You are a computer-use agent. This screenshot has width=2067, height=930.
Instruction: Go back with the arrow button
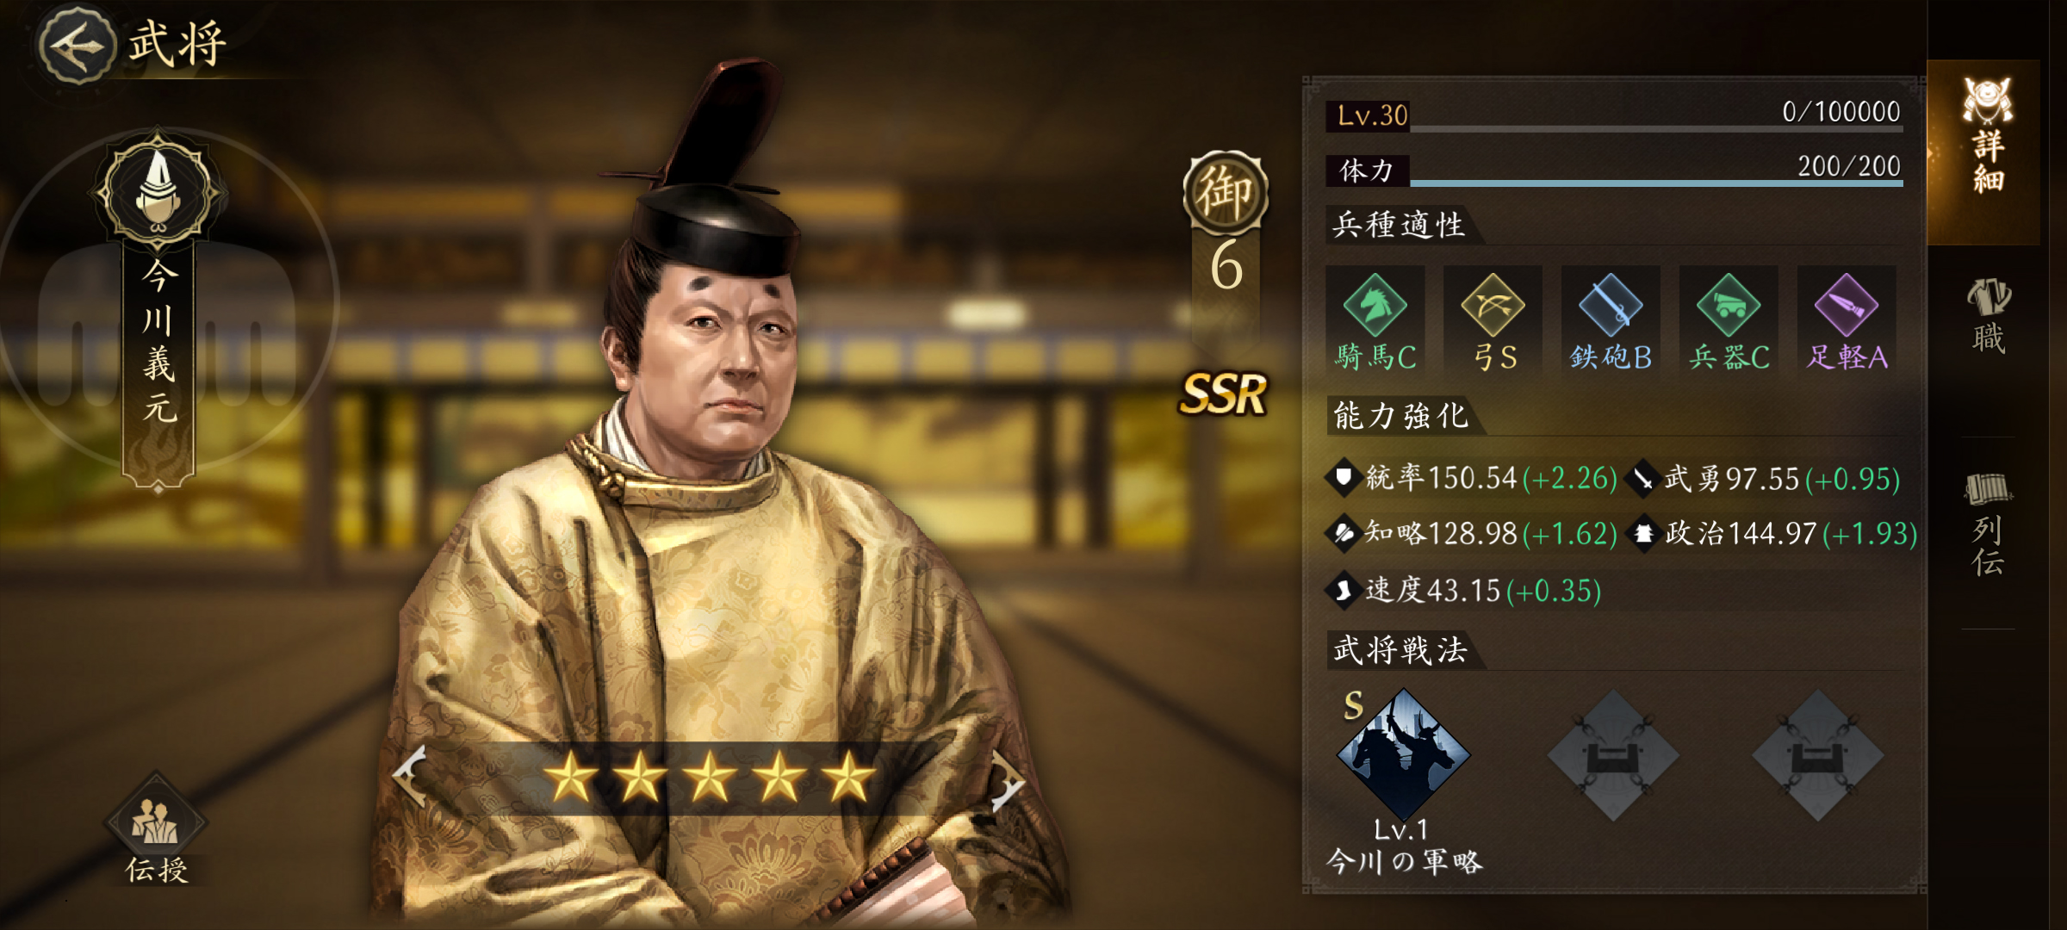(78, 45)
